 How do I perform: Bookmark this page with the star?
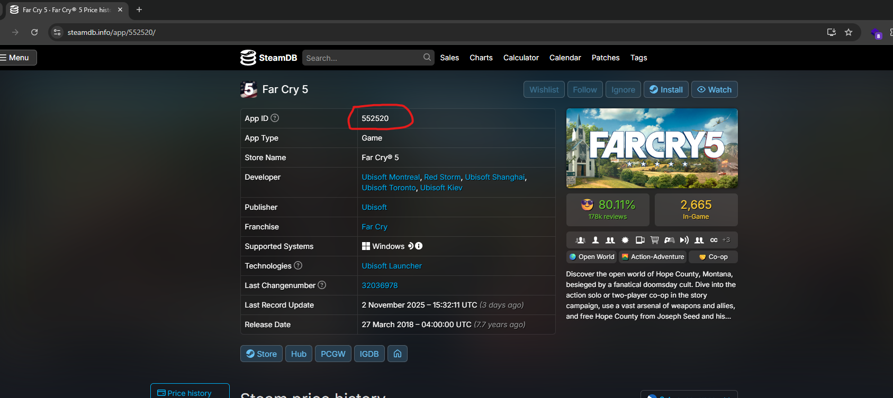click(849, 32)
